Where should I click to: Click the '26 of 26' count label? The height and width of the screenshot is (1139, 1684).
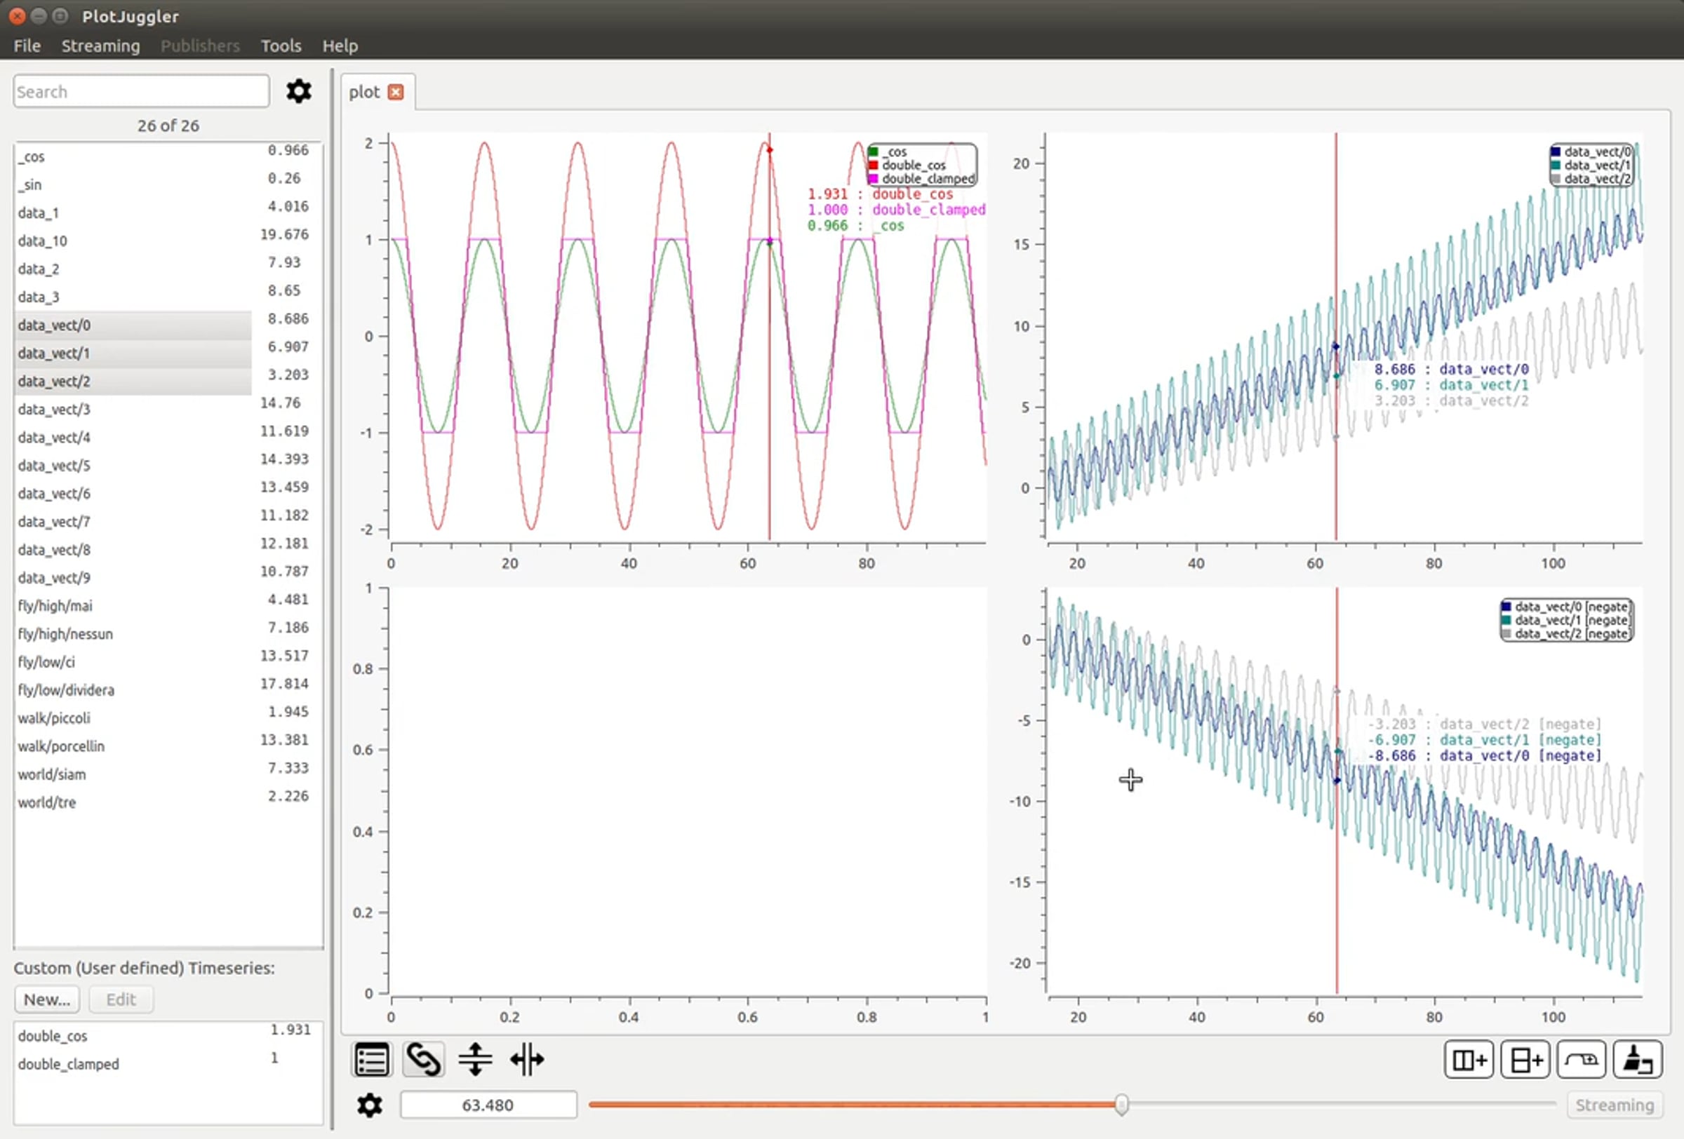(x=168, y=126)
